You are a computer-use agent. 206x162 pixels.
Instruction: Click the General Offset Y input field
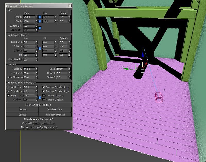62,77
